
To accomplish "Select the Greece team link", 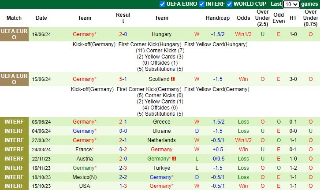I will (161, 122).
